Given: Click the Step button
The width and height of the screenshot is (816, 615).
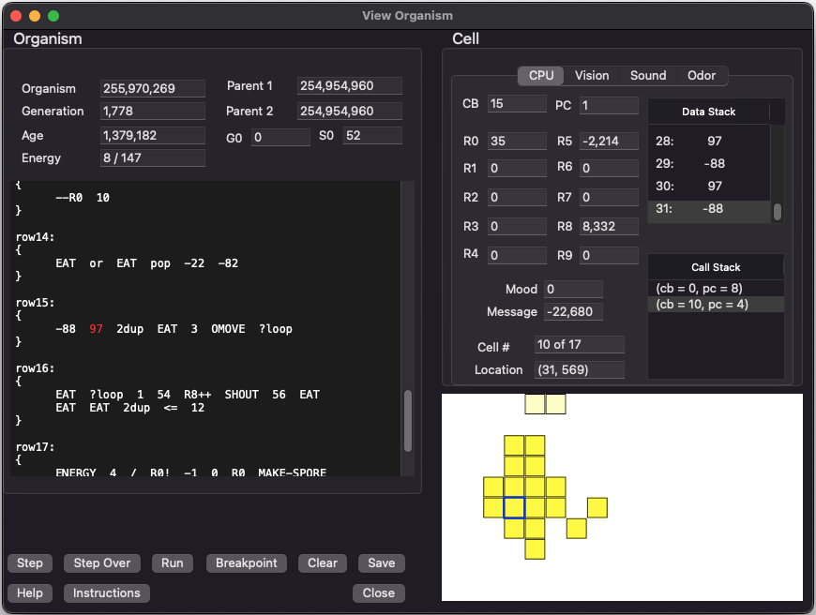Looking at the screenshot, I should click(30, 563).
